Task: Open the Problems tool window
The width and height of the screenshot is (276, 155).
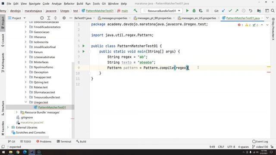Action: 44,142
